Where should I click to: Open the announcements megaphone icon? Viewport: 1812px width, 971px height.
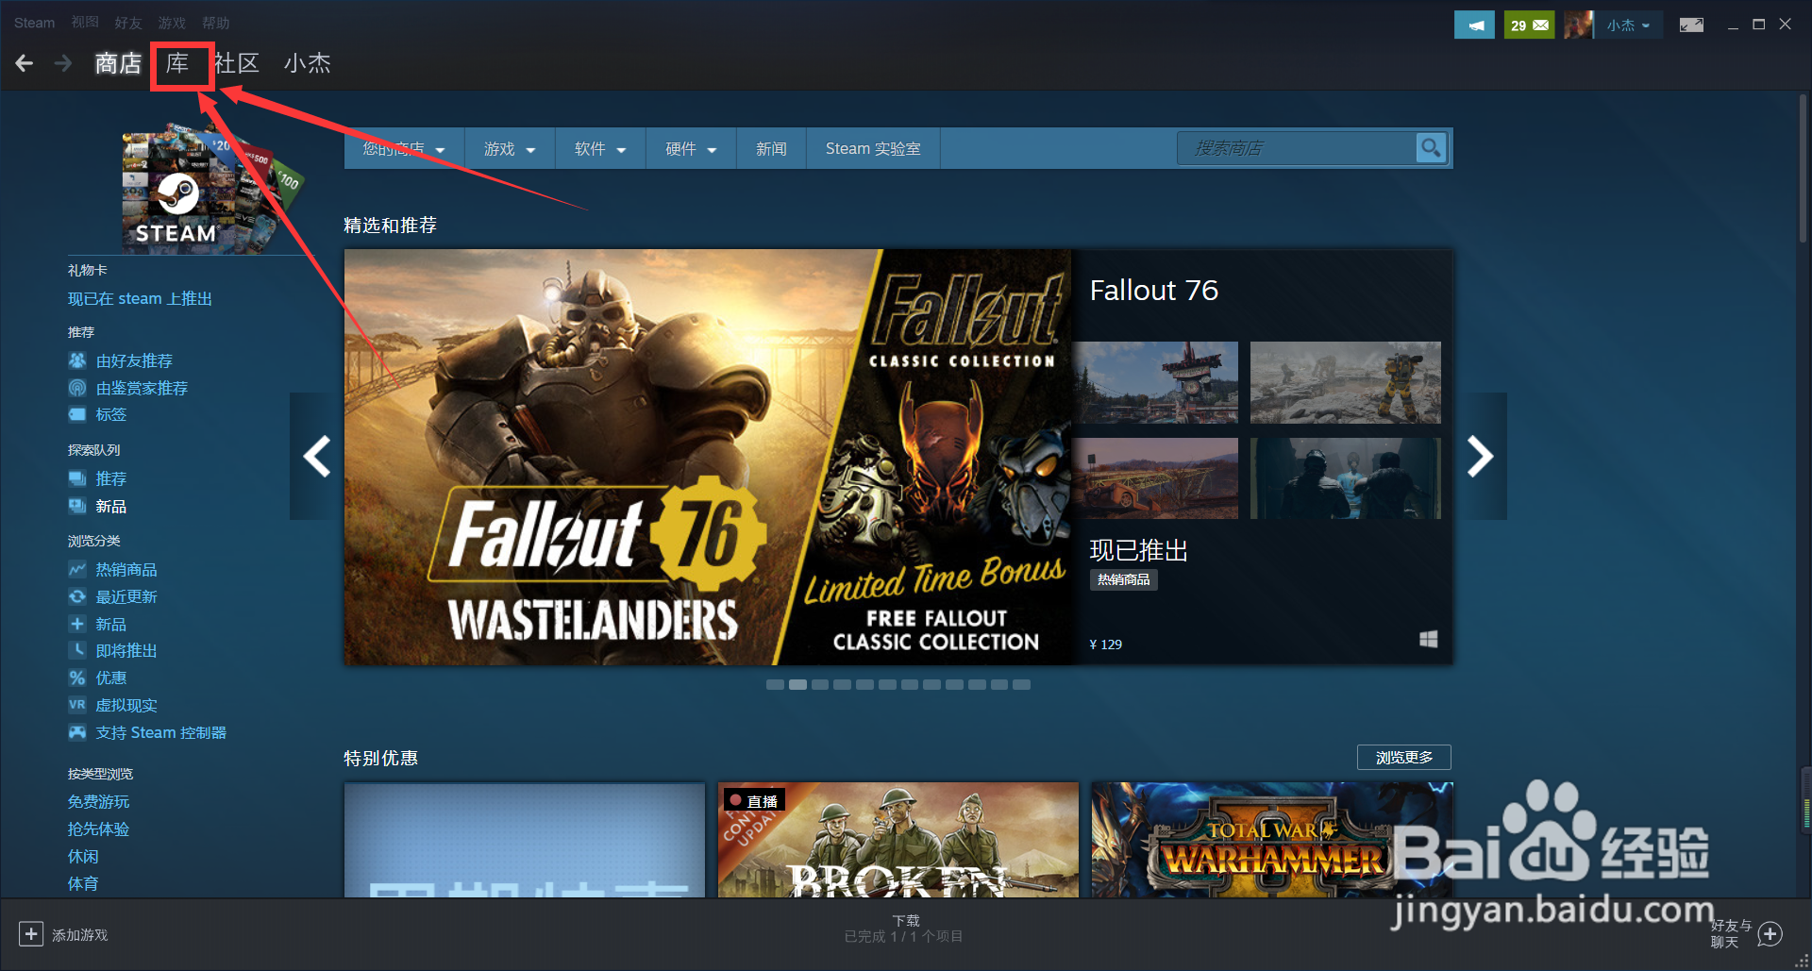1474,25
